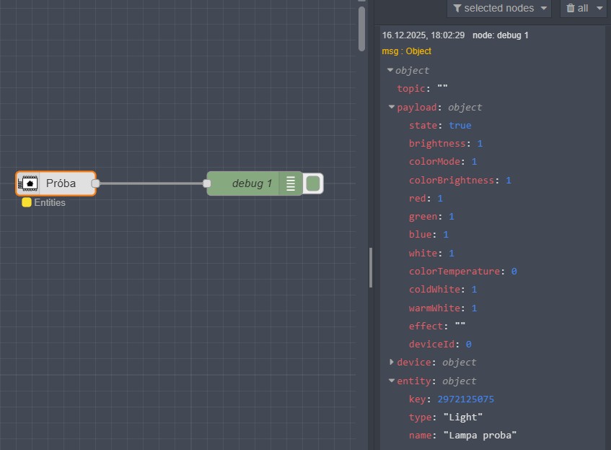Collapse the payload object tree

click(x=392, y=108)
